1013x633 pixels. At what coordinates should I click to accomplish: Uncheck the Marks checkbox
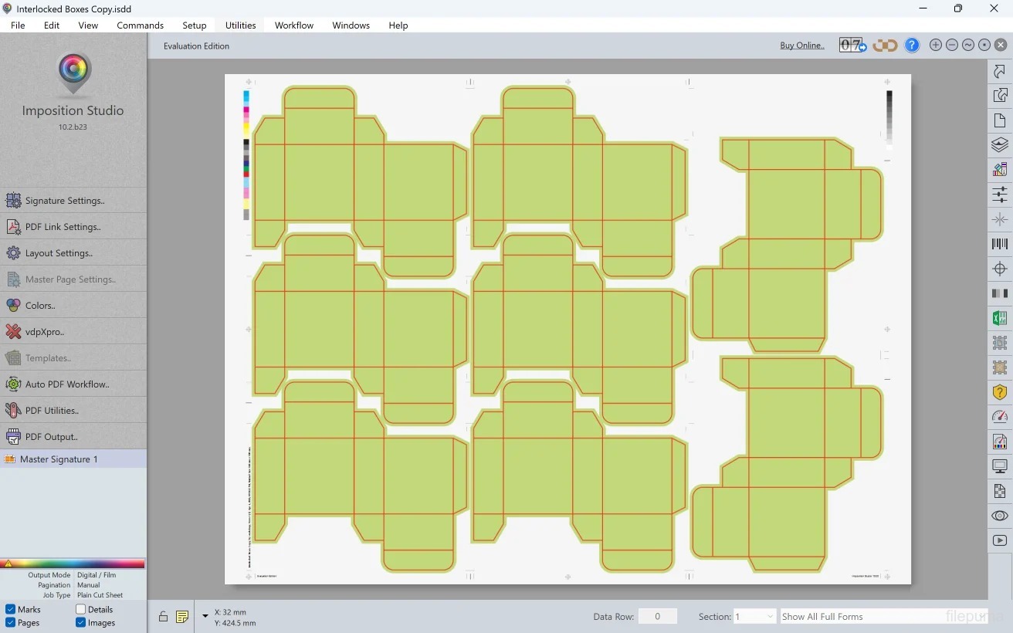(11, 610)
